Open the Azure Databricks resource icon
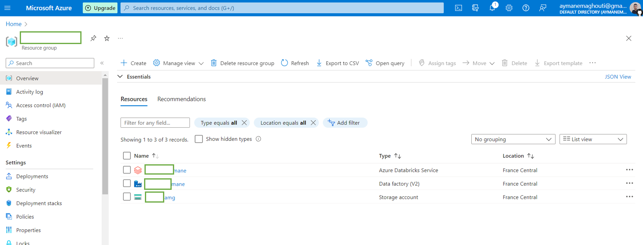 pyautogui.click(x=138, y=170)
